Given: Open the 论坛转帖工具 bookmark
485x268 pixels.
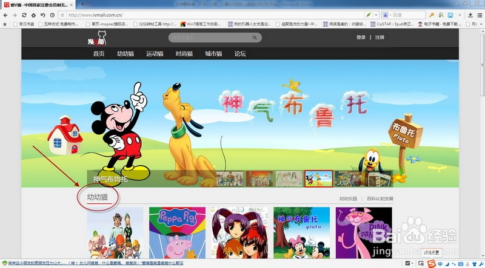Looking at the screenshot, I should [155, 24].
